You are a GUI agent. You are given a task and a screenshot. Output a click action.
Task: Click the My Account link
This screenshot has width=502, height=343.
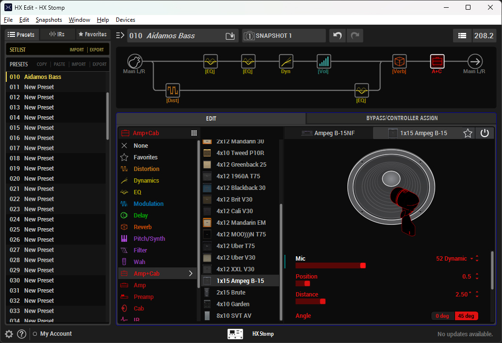56,334
